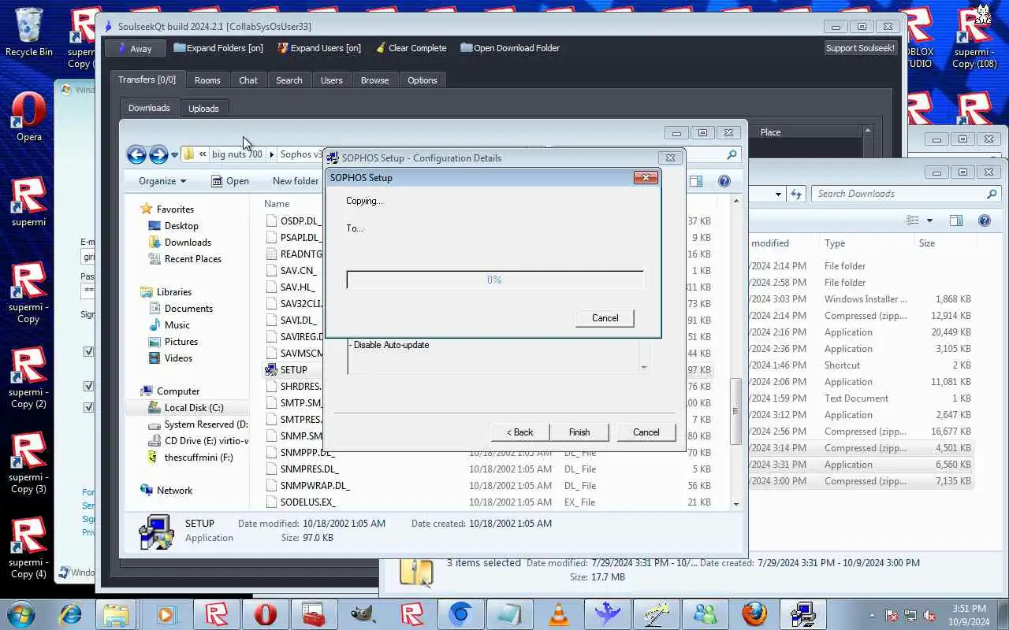Open Documents library in the navigation pane
1009x630 pixels.
pyautogui.click(x=188, y=309)
